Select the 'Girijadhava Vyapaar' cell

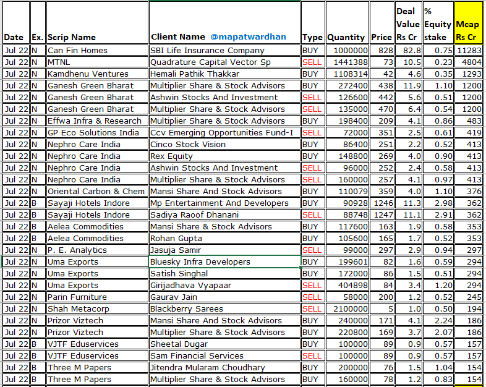[224, 286]
